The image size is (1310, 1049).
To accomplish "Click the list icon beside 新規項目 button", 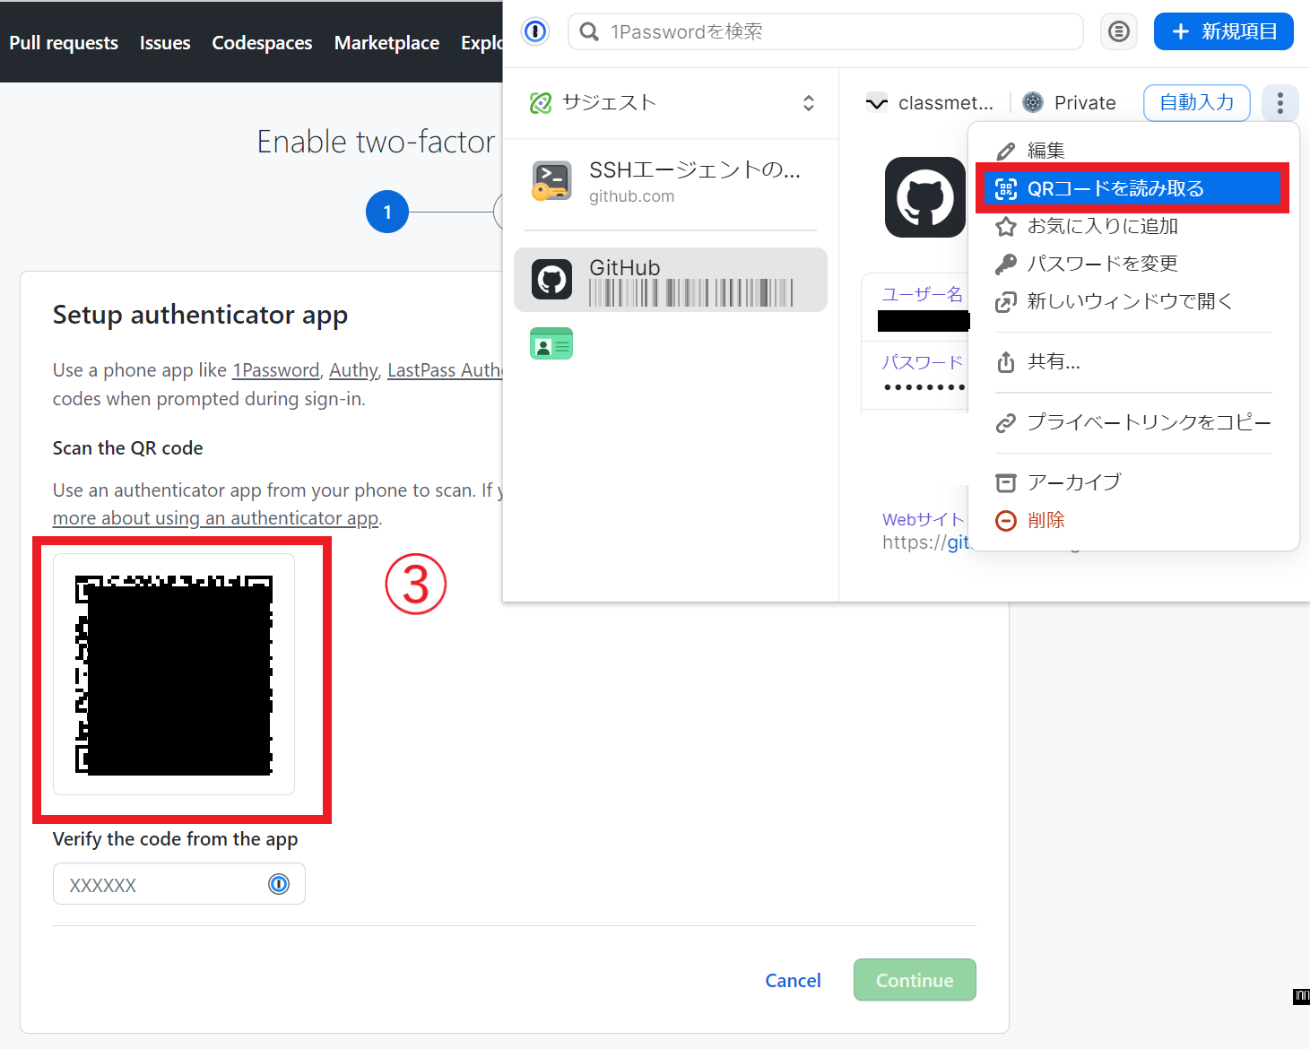I will (x=1118, y=30).
